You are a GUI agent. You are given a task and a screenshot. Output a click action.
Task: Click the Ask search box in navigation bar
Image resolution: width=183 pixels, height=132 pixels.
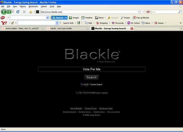pyautogui.click(x=165, y=12)
